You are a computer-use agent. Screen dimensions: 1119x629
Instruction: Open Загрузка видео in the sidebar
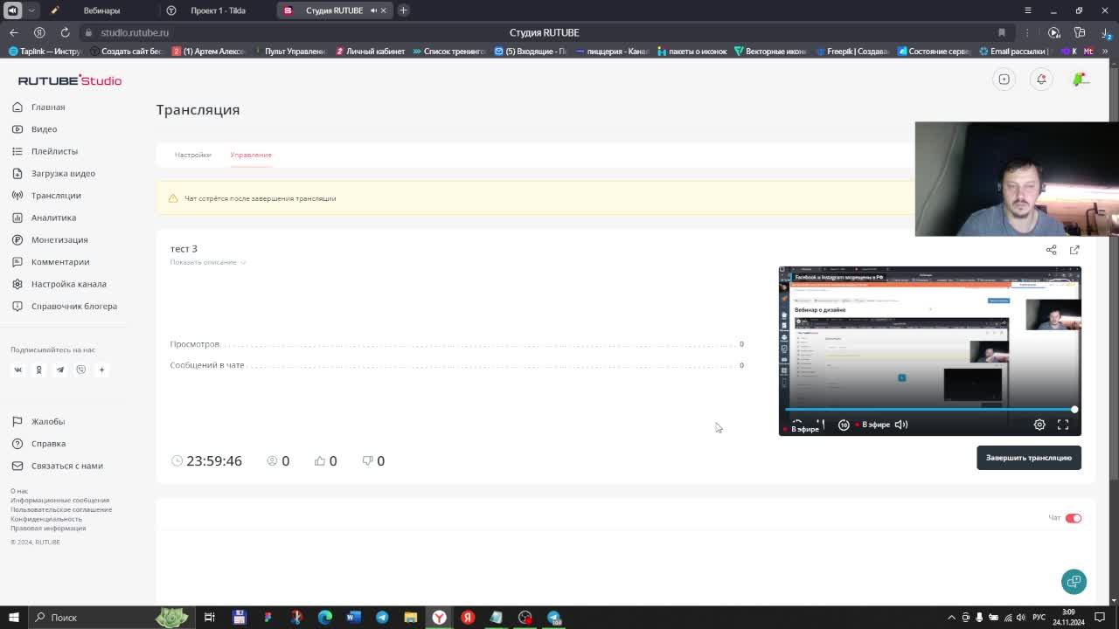(x=54, y=173)
